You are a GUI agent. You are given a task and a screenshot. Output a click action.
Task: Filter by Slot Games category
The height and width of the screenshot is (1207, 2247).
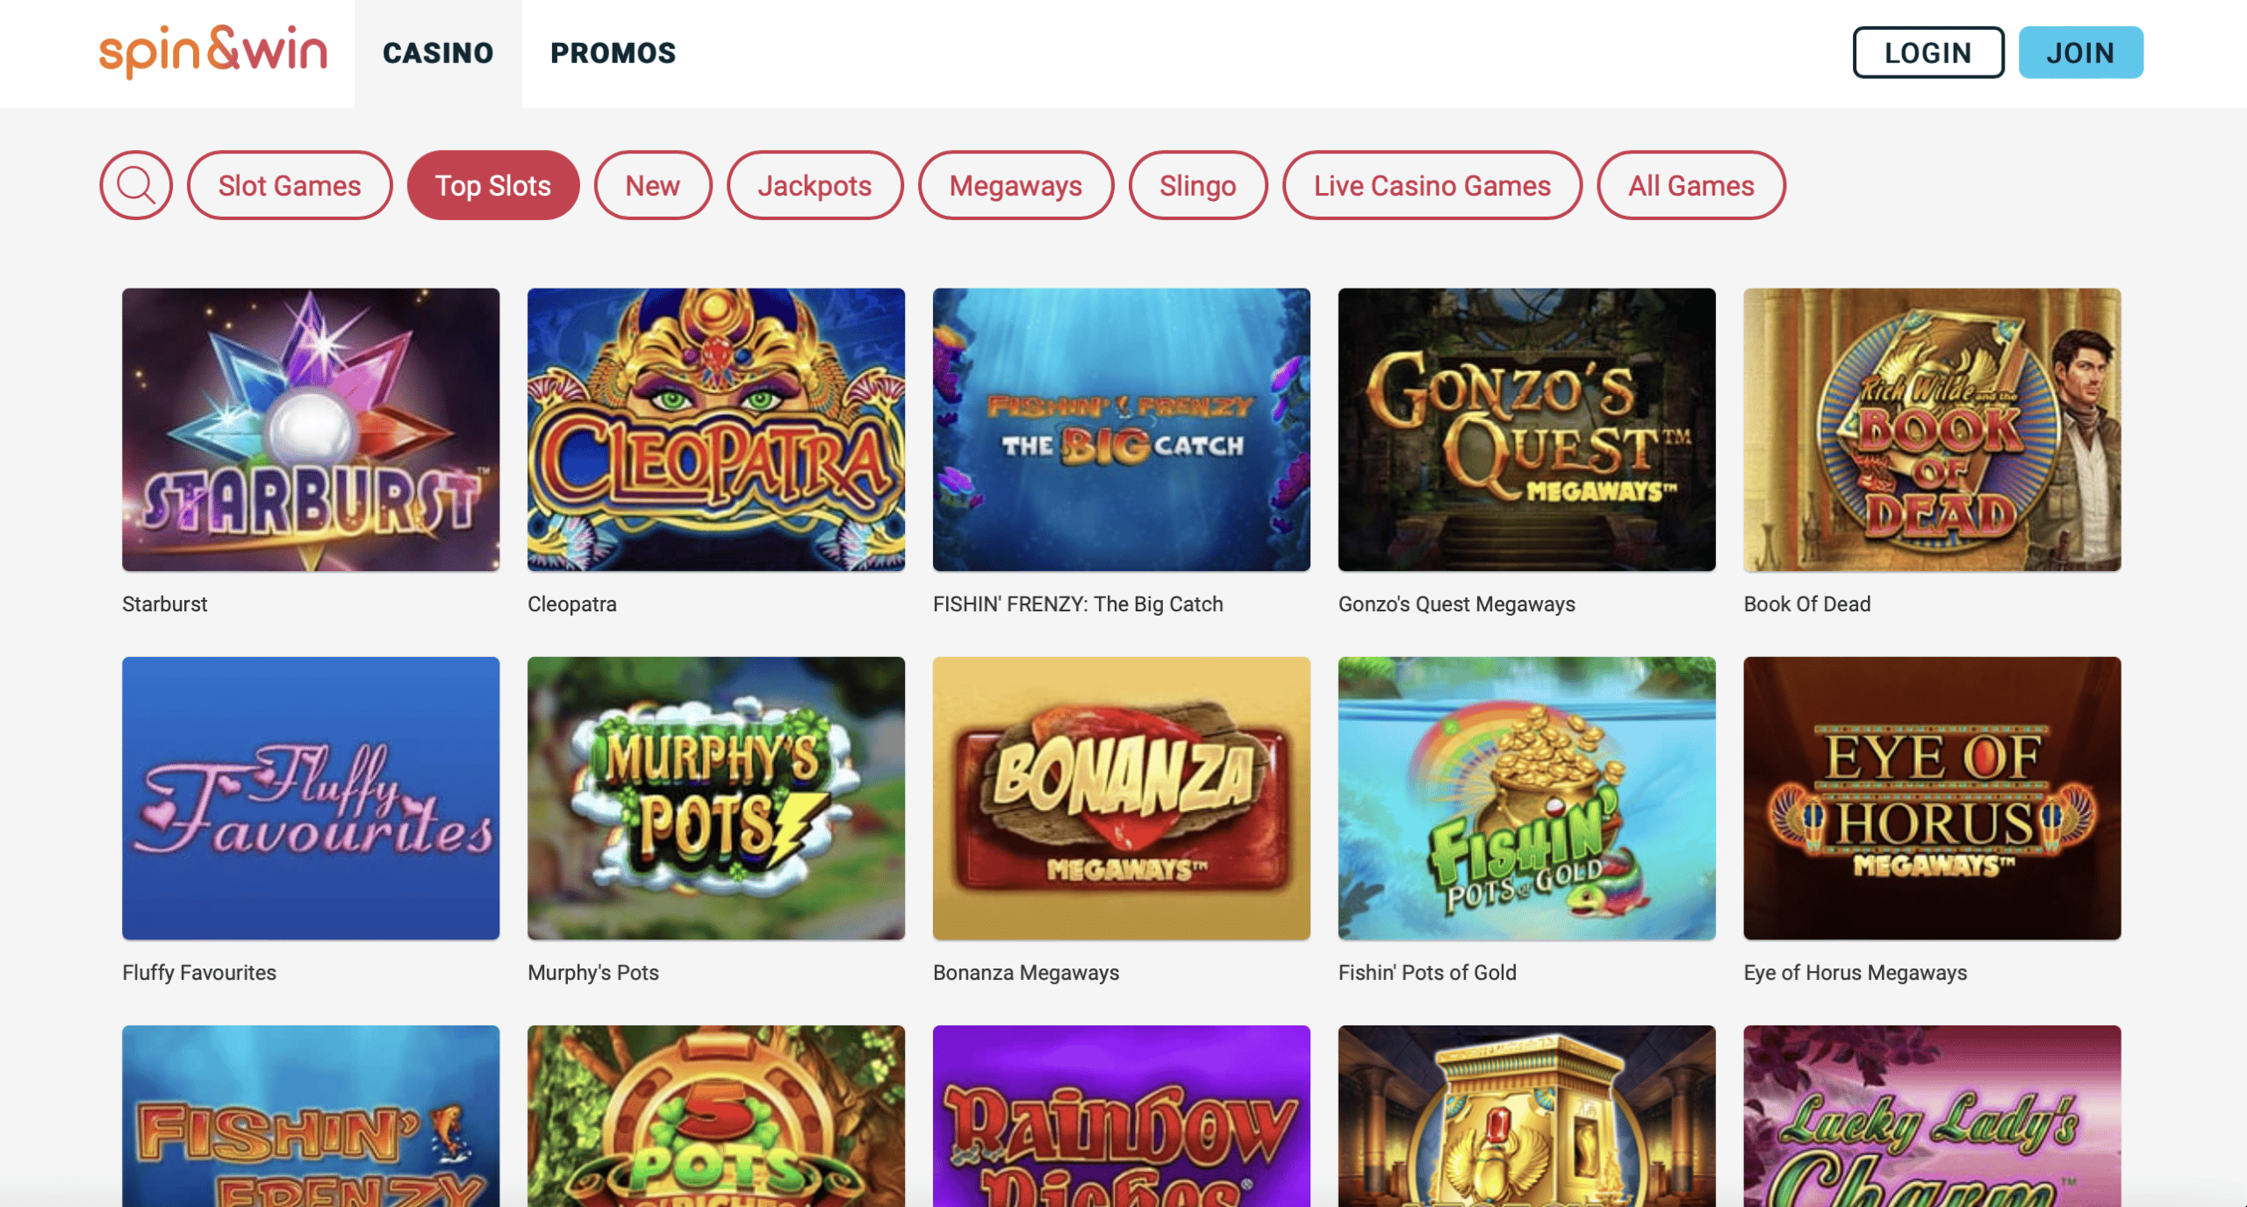tap(290, 185)
